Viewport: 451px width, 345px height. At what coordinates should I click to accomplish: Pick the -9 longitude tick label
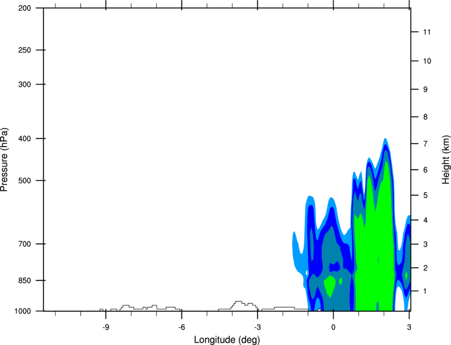click(x=106, y=327)
